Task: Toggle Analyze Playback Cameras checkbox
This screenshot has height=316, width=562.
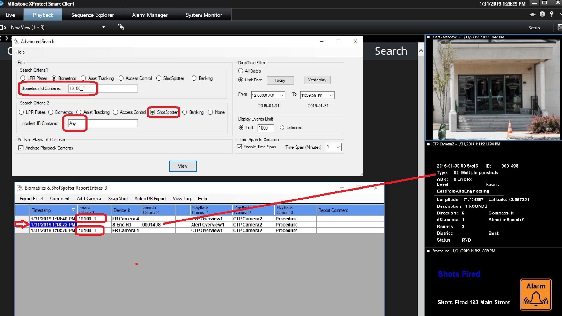Action: [21, 148]
